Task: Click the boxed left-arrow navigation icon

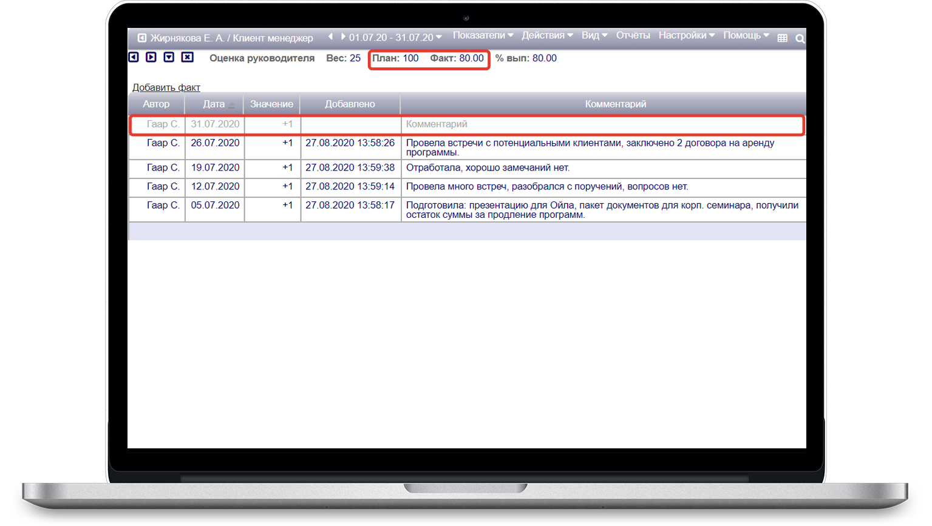Action: tap(134, 57)
